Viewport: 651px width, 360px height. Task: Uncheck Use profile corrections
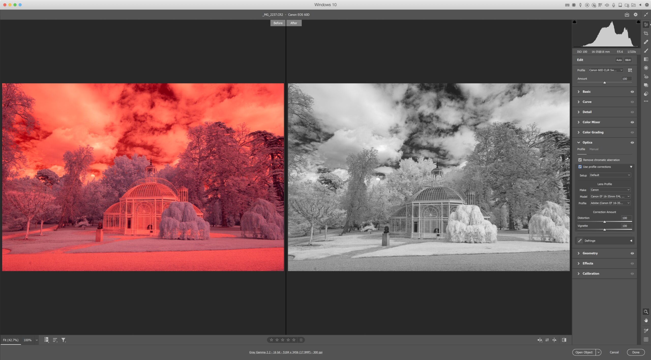pos(580,167)
